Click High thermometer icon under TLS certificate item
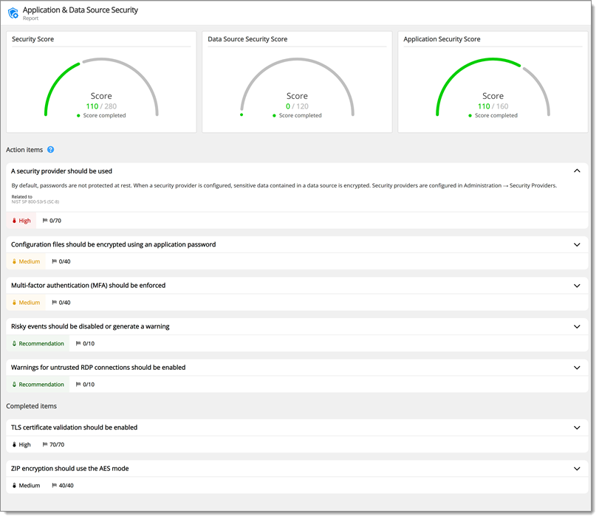 coord(15,444)
